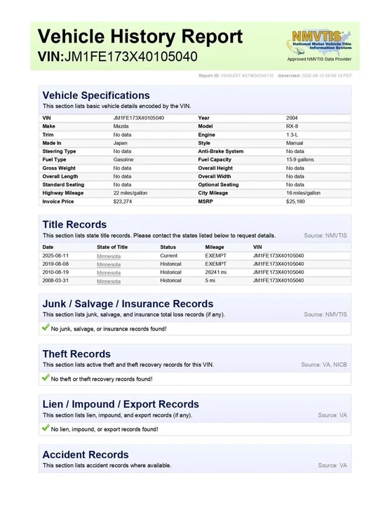Click the green checkmark beside lien records message
The width and height of the screenshot is (390, 505).
click(x=46, y=428)
